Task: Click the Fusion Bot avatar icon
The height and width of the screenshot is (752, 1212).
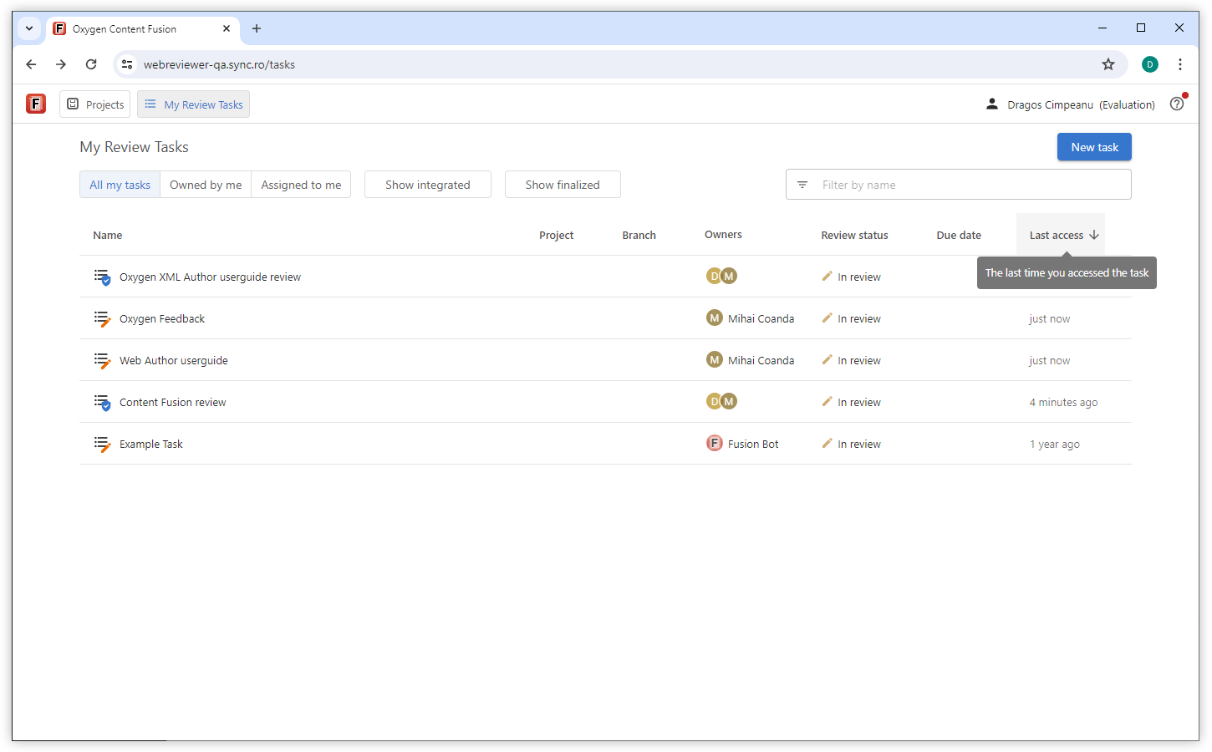Action: click(x=715, y=443)
